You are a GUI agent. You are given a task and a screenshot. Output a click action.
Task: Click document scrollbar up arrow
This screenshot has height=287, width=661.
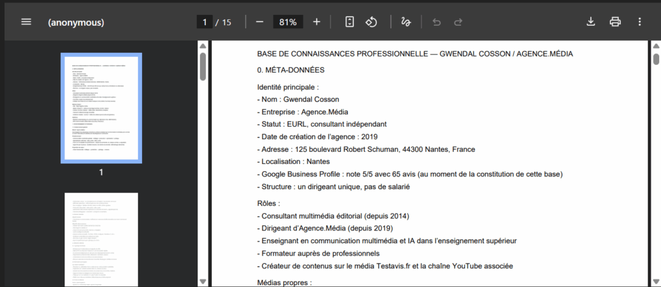[x=656, y=46]
